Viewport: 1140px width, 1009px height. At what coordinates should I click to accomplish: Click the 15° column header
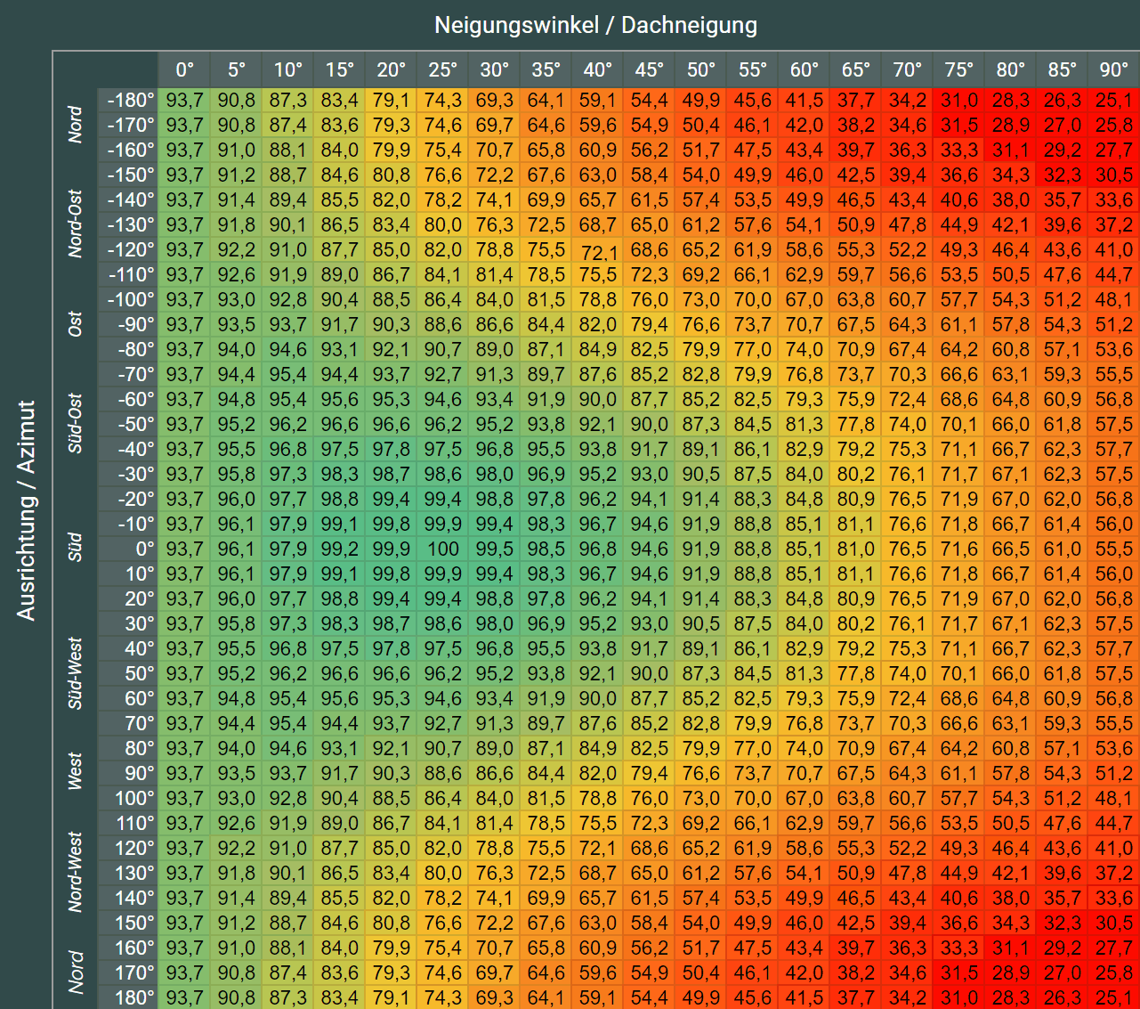click(x=340, y=70)
